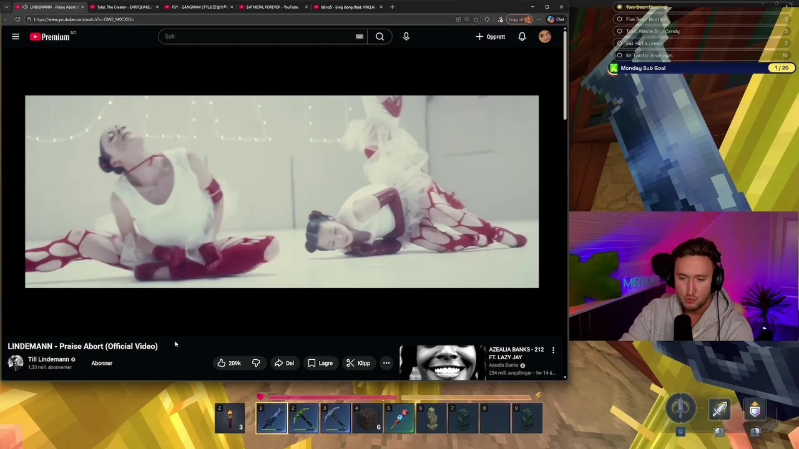Open the YouTube hamburger guide menu

click(16, 37)
